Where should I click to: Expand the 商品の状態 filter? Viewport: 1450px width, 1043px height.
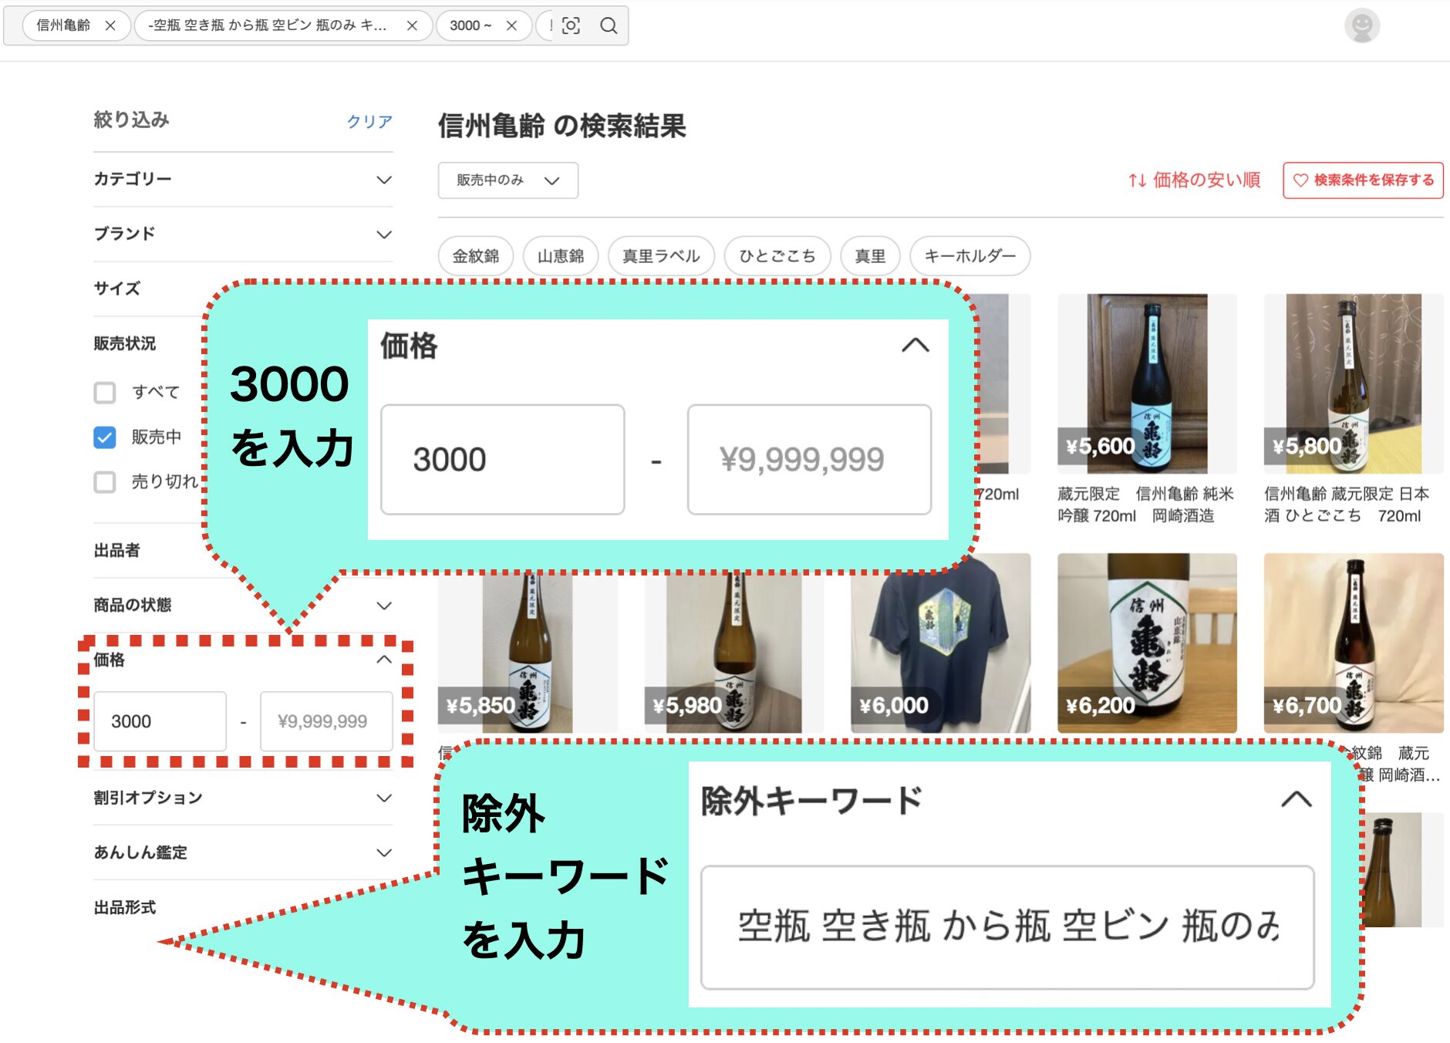(x=243, y=605)
